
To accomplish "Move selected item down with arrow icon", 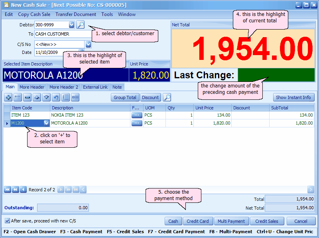I will click(x=46, y=97).
